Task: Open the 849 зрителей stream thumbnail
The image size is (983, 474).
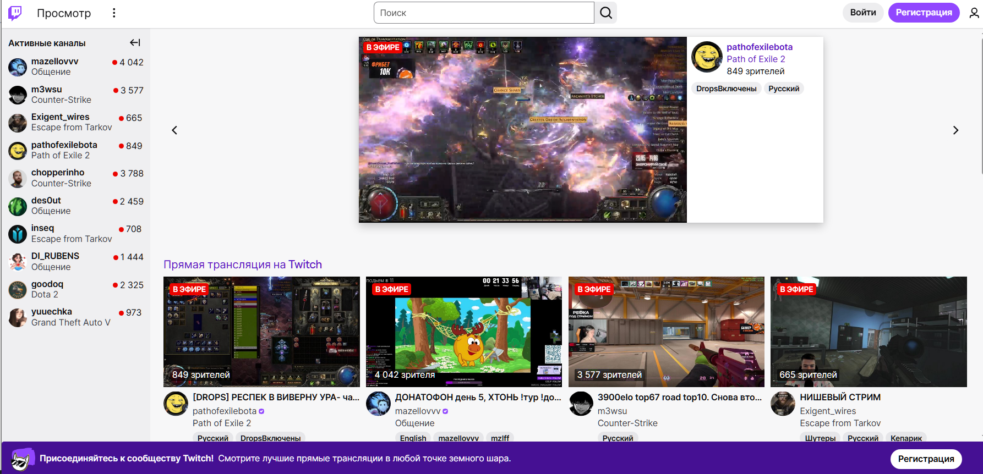Action: tap(261, 332)
